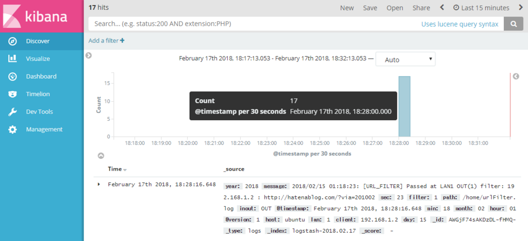Click the _source column header
Screen dimensions: 528x241
click(234, 169)
